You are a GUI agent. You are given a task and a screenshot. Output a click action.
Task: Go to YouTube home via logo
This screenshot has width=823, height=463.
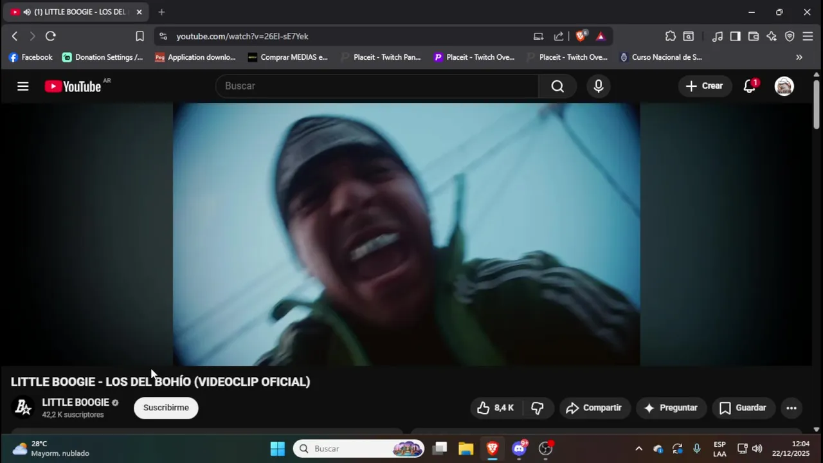click(x=73, y=86)
